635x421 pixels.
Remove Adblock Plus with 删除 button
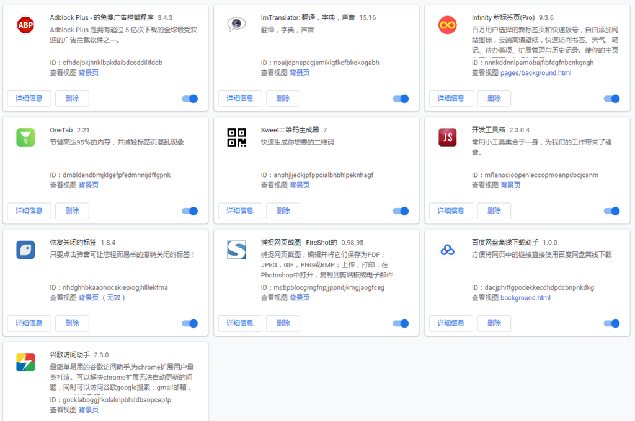(x=72, y=98)
